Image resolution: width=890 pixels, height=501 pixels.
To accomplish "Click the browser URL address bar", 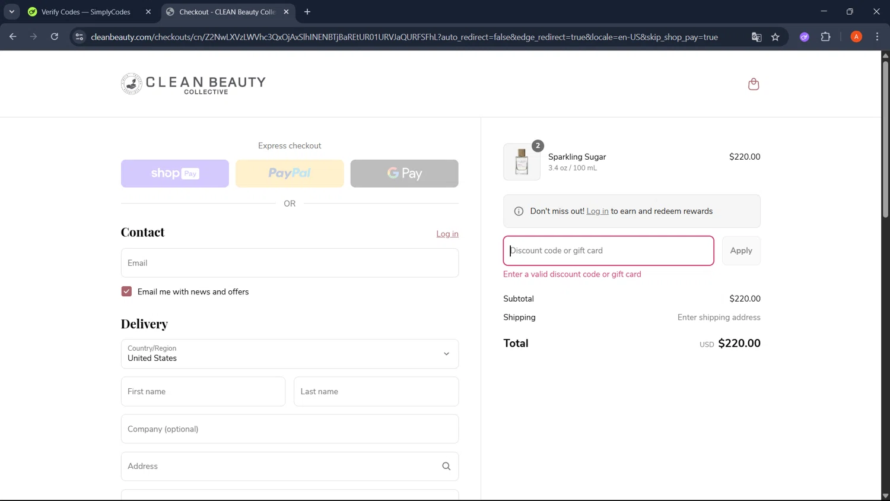I will click(404, 37).
